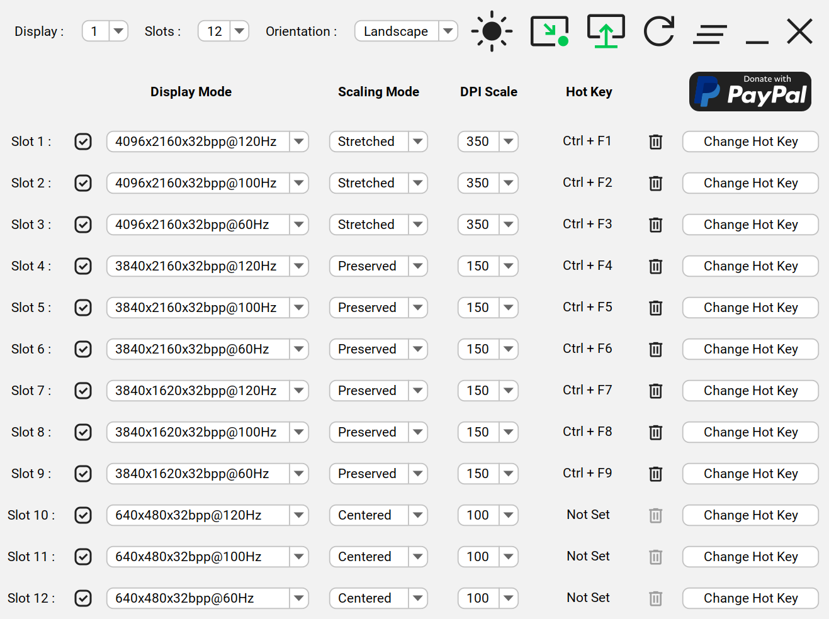This screenshot has width=829, height=619.
Task: Uncheck the Slot 1 checkbox
Action: pyautogui.click(x=82, y=142)
